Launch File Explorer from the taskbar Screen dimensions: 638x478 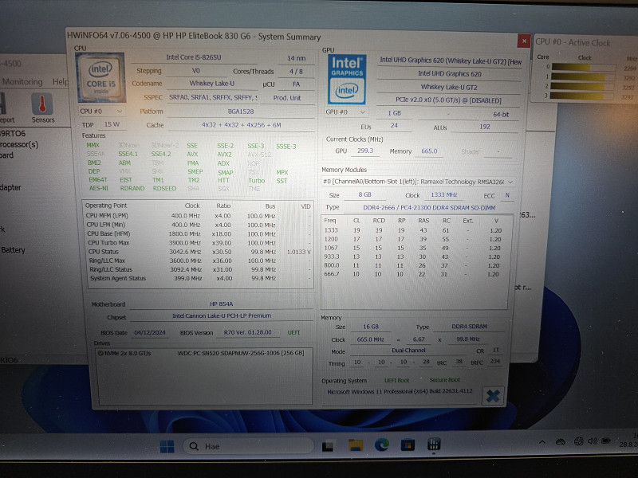(x=355, y=445)
